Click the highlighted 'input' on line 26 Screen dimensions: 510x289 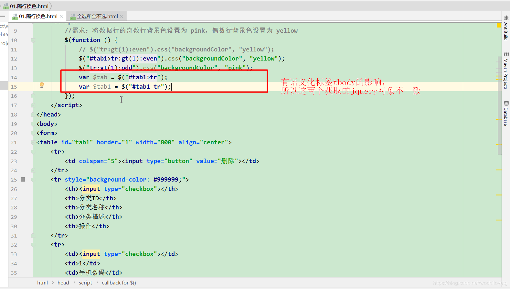pos(91,189)
